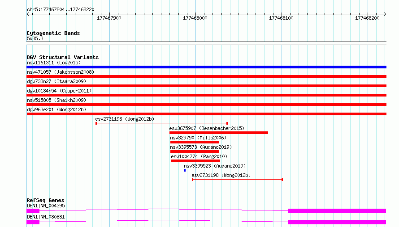Open nsv3395523 (Audano2019) label
Viewport: 399px width, 227px height.
(215, 166)
